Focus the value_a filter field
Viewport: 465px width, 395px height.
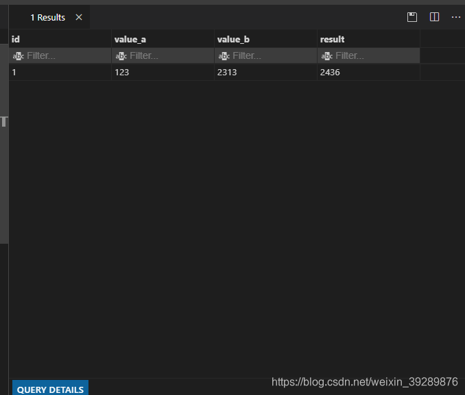(163, 55)
